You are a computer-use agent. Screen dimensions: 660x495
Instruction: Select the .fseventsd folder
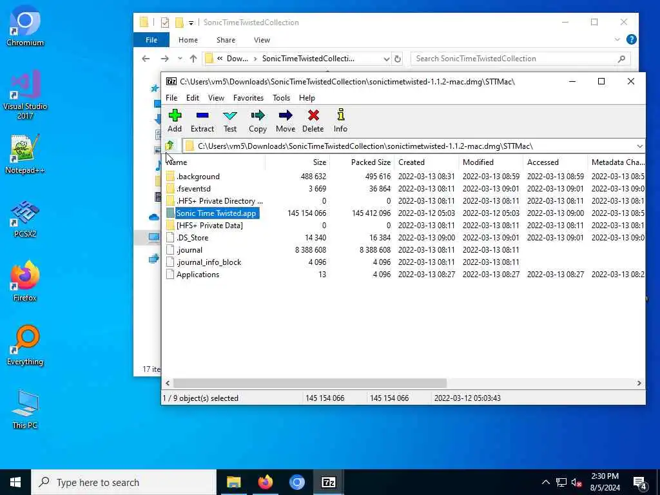click(x=193, y=189)
